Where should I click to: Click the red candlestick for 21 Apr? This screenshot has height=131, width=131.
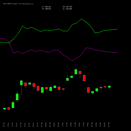coord(9,108)
